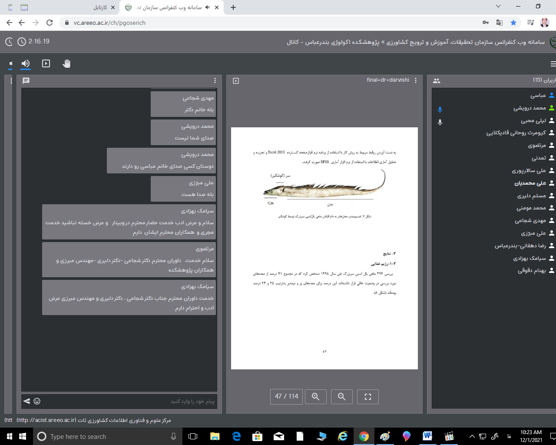Screen dimensions: 556x445
Task: Open Microsoft Word from the taskbar
Action: click(427, 436)
